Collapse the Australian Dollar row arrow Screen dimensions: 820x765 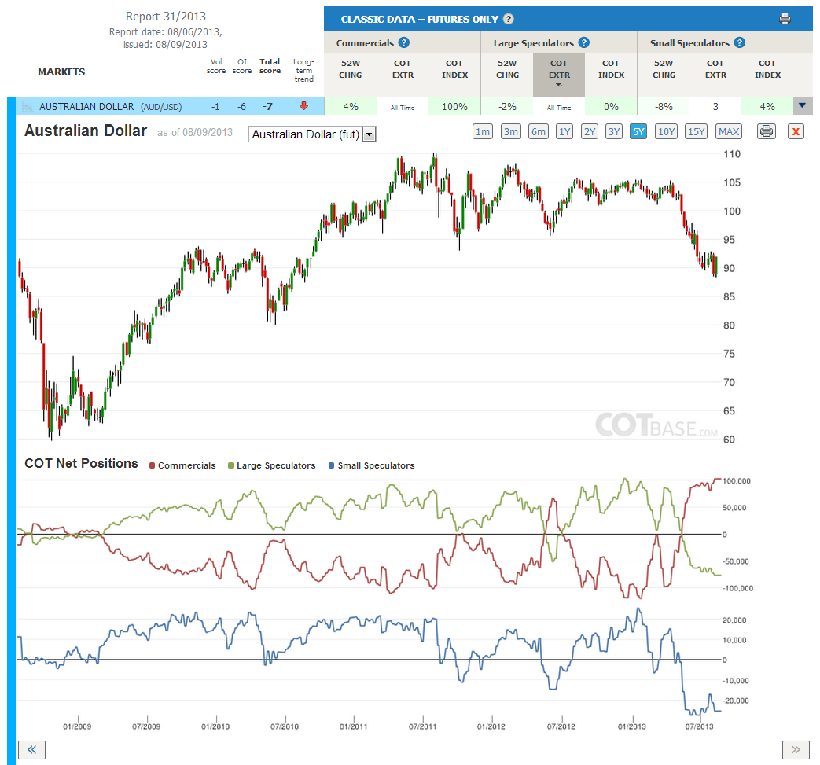(802, 105)
